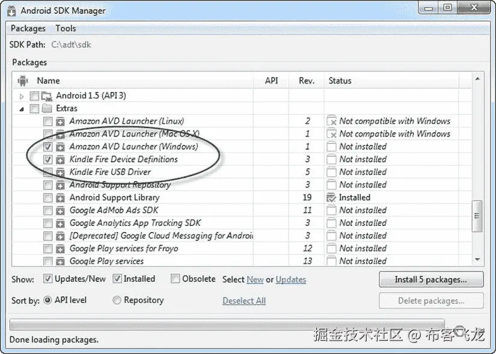Check the Kindle Fire USB Driver checkbox

[x=47, y=172]
